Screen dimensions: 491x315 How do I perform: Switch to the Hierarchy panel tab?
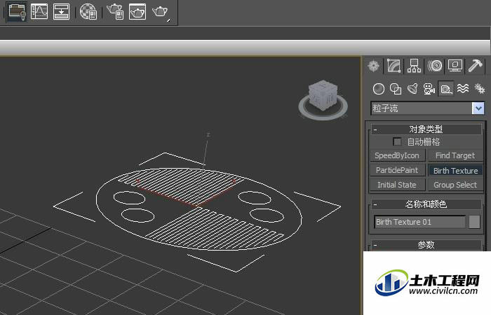pyautogui.click(x=414, y=66)
